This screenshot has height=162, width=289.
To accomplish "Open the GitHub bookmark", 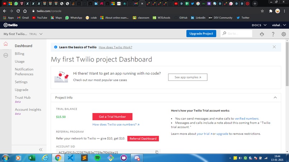I will [181, 18].
